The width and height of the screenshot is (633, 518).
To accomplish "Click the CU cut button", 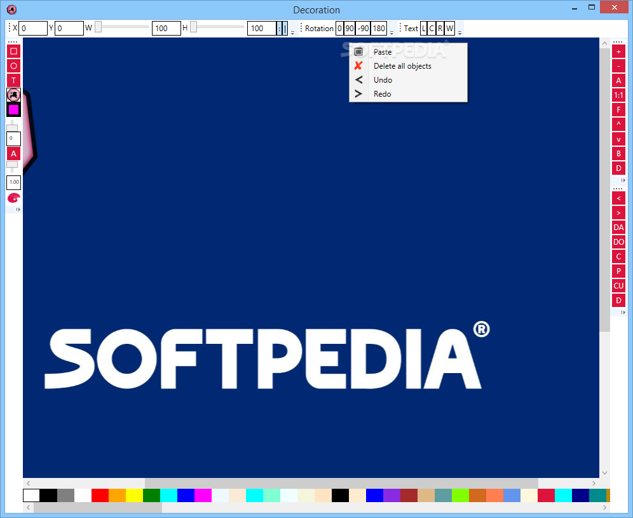I will [618, 286].
